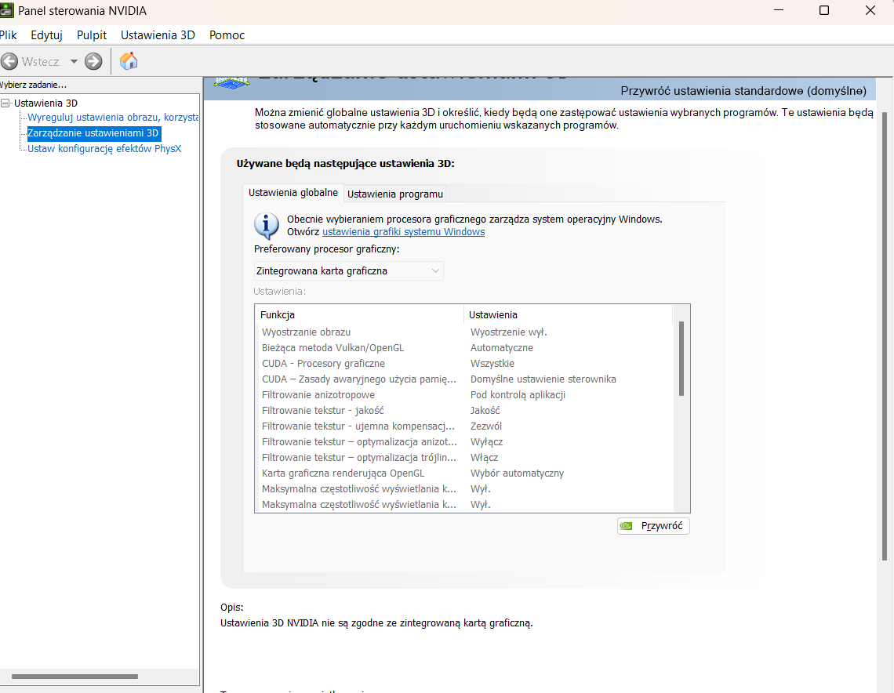Click the Forward arrow icon

coord(93,61)
